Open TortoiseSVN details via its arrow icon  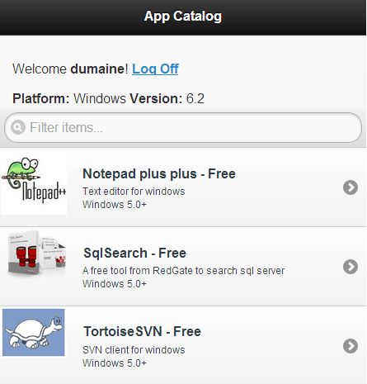click(x=351, y=346)
